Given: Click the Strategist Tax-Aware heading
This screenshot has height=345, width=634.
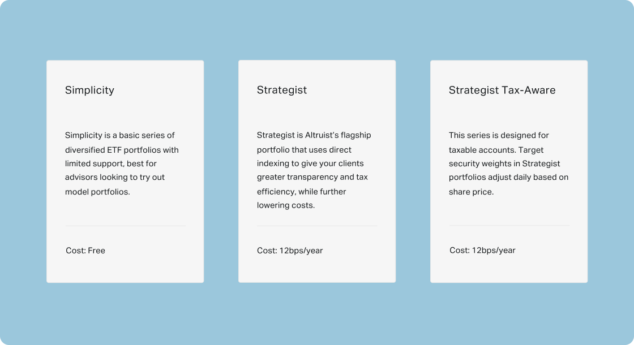Looking at the screenshot, I should pyautogui.click(x=502, y=90).
